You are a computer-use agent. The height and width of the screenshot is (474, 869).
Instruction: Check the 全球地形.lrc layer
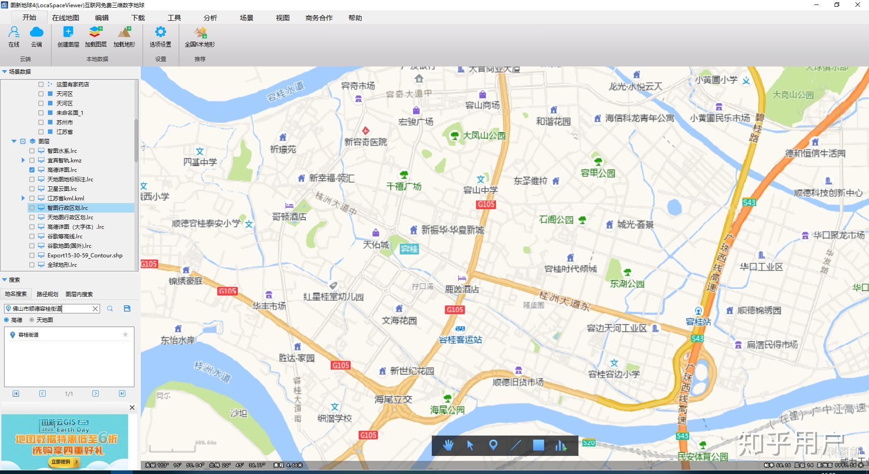[32, 265]
